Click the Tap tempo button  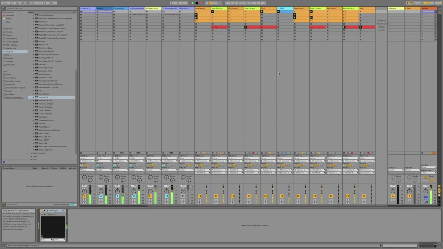(x=17, y=3)
